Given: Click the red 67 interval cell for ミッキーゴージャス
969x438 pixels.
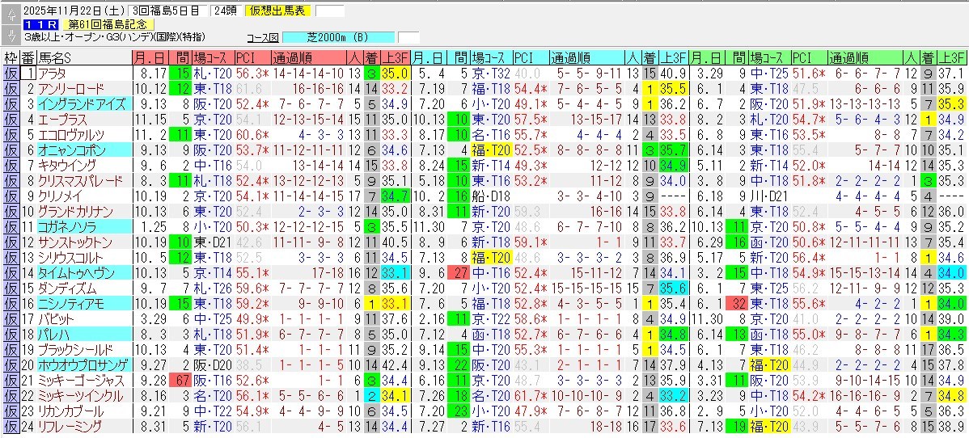Looking at the screenshot, I should pos(180,380).
